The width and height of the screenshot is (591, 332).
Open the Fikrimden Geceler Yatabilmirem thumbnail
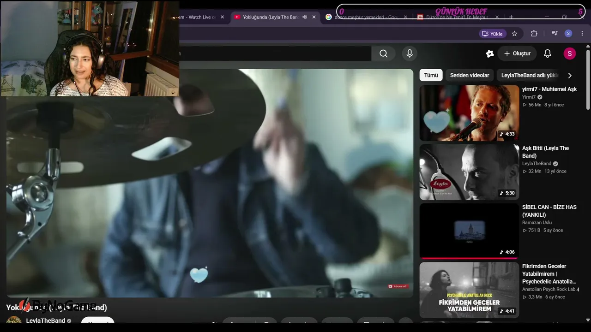(470, 290)
